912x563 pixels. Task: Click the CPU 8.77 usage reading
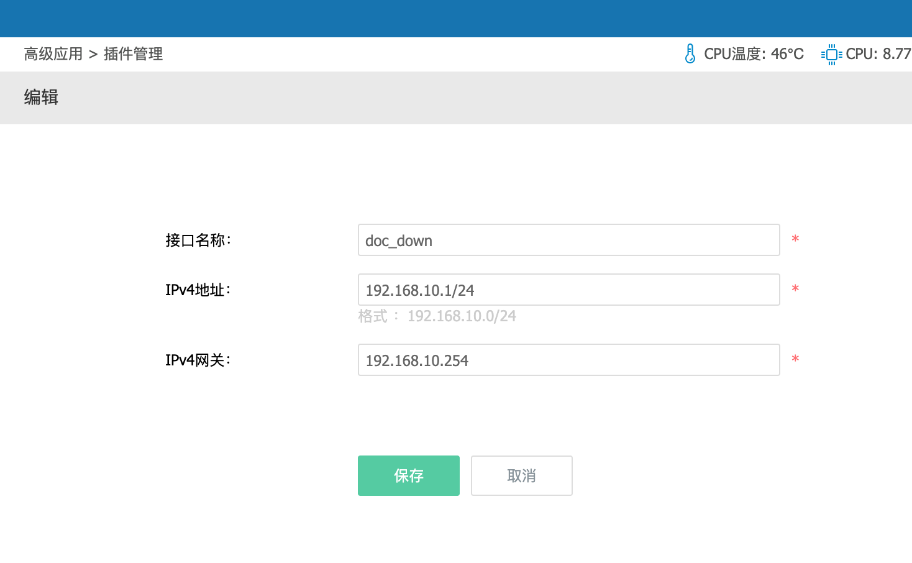point(878,54)
